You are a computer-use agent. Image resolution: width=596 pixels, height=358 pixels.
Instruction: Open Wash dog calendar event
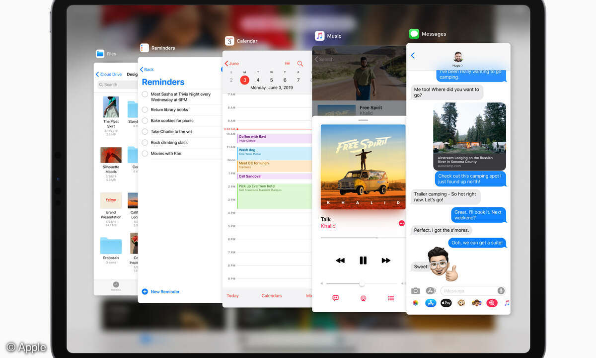tap(275, 153)
